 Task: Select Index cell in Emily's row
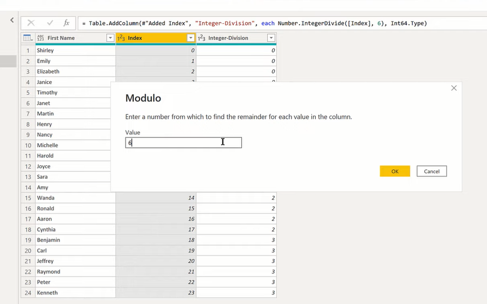(x=155, y=61)
